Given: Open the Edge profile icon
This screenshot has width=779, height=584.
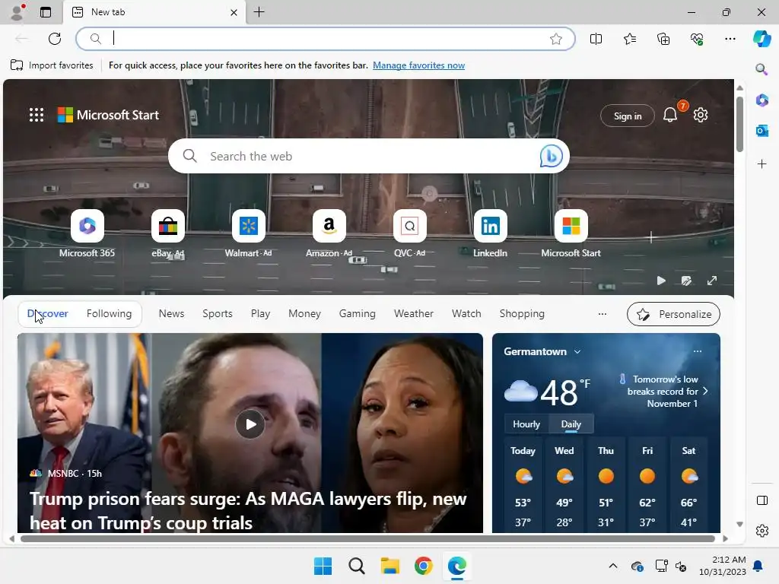Looking at the screenshot, I should 17,12.
